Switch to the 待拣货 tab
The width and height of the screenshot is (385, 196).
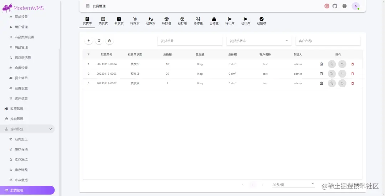click(x=135, y=21)
